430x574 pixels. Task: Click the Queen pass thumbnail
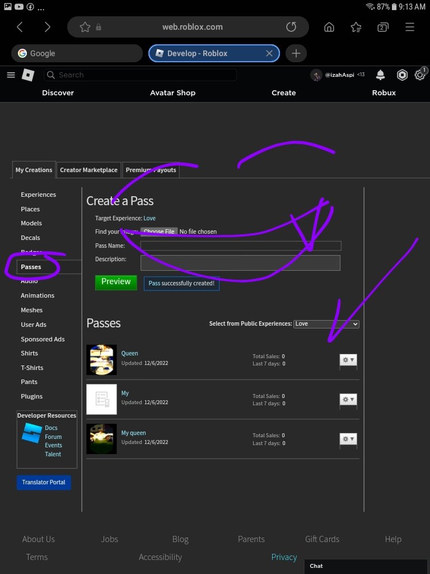tap(101, 360)
